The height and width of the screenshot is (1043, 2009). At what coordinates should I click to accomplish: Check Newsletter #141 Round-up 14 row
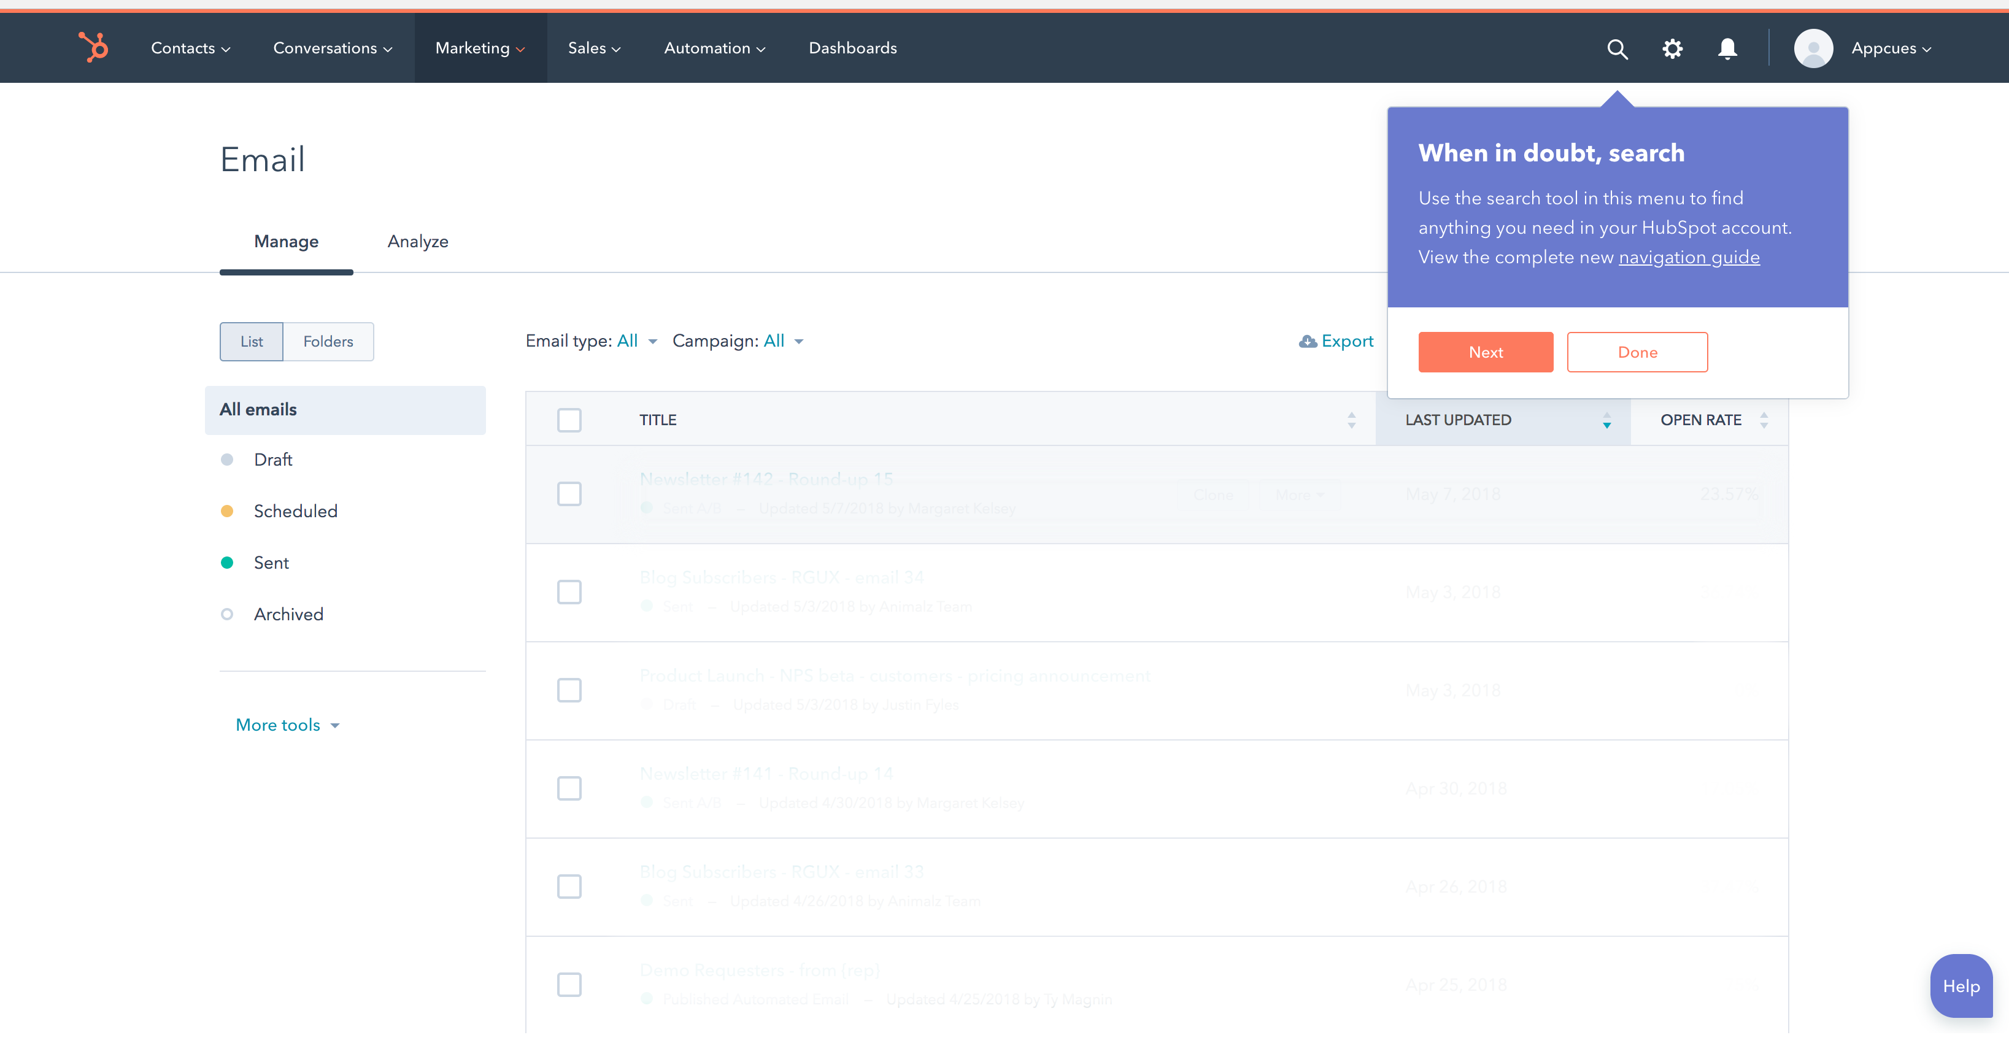click(x=569, y=789)
